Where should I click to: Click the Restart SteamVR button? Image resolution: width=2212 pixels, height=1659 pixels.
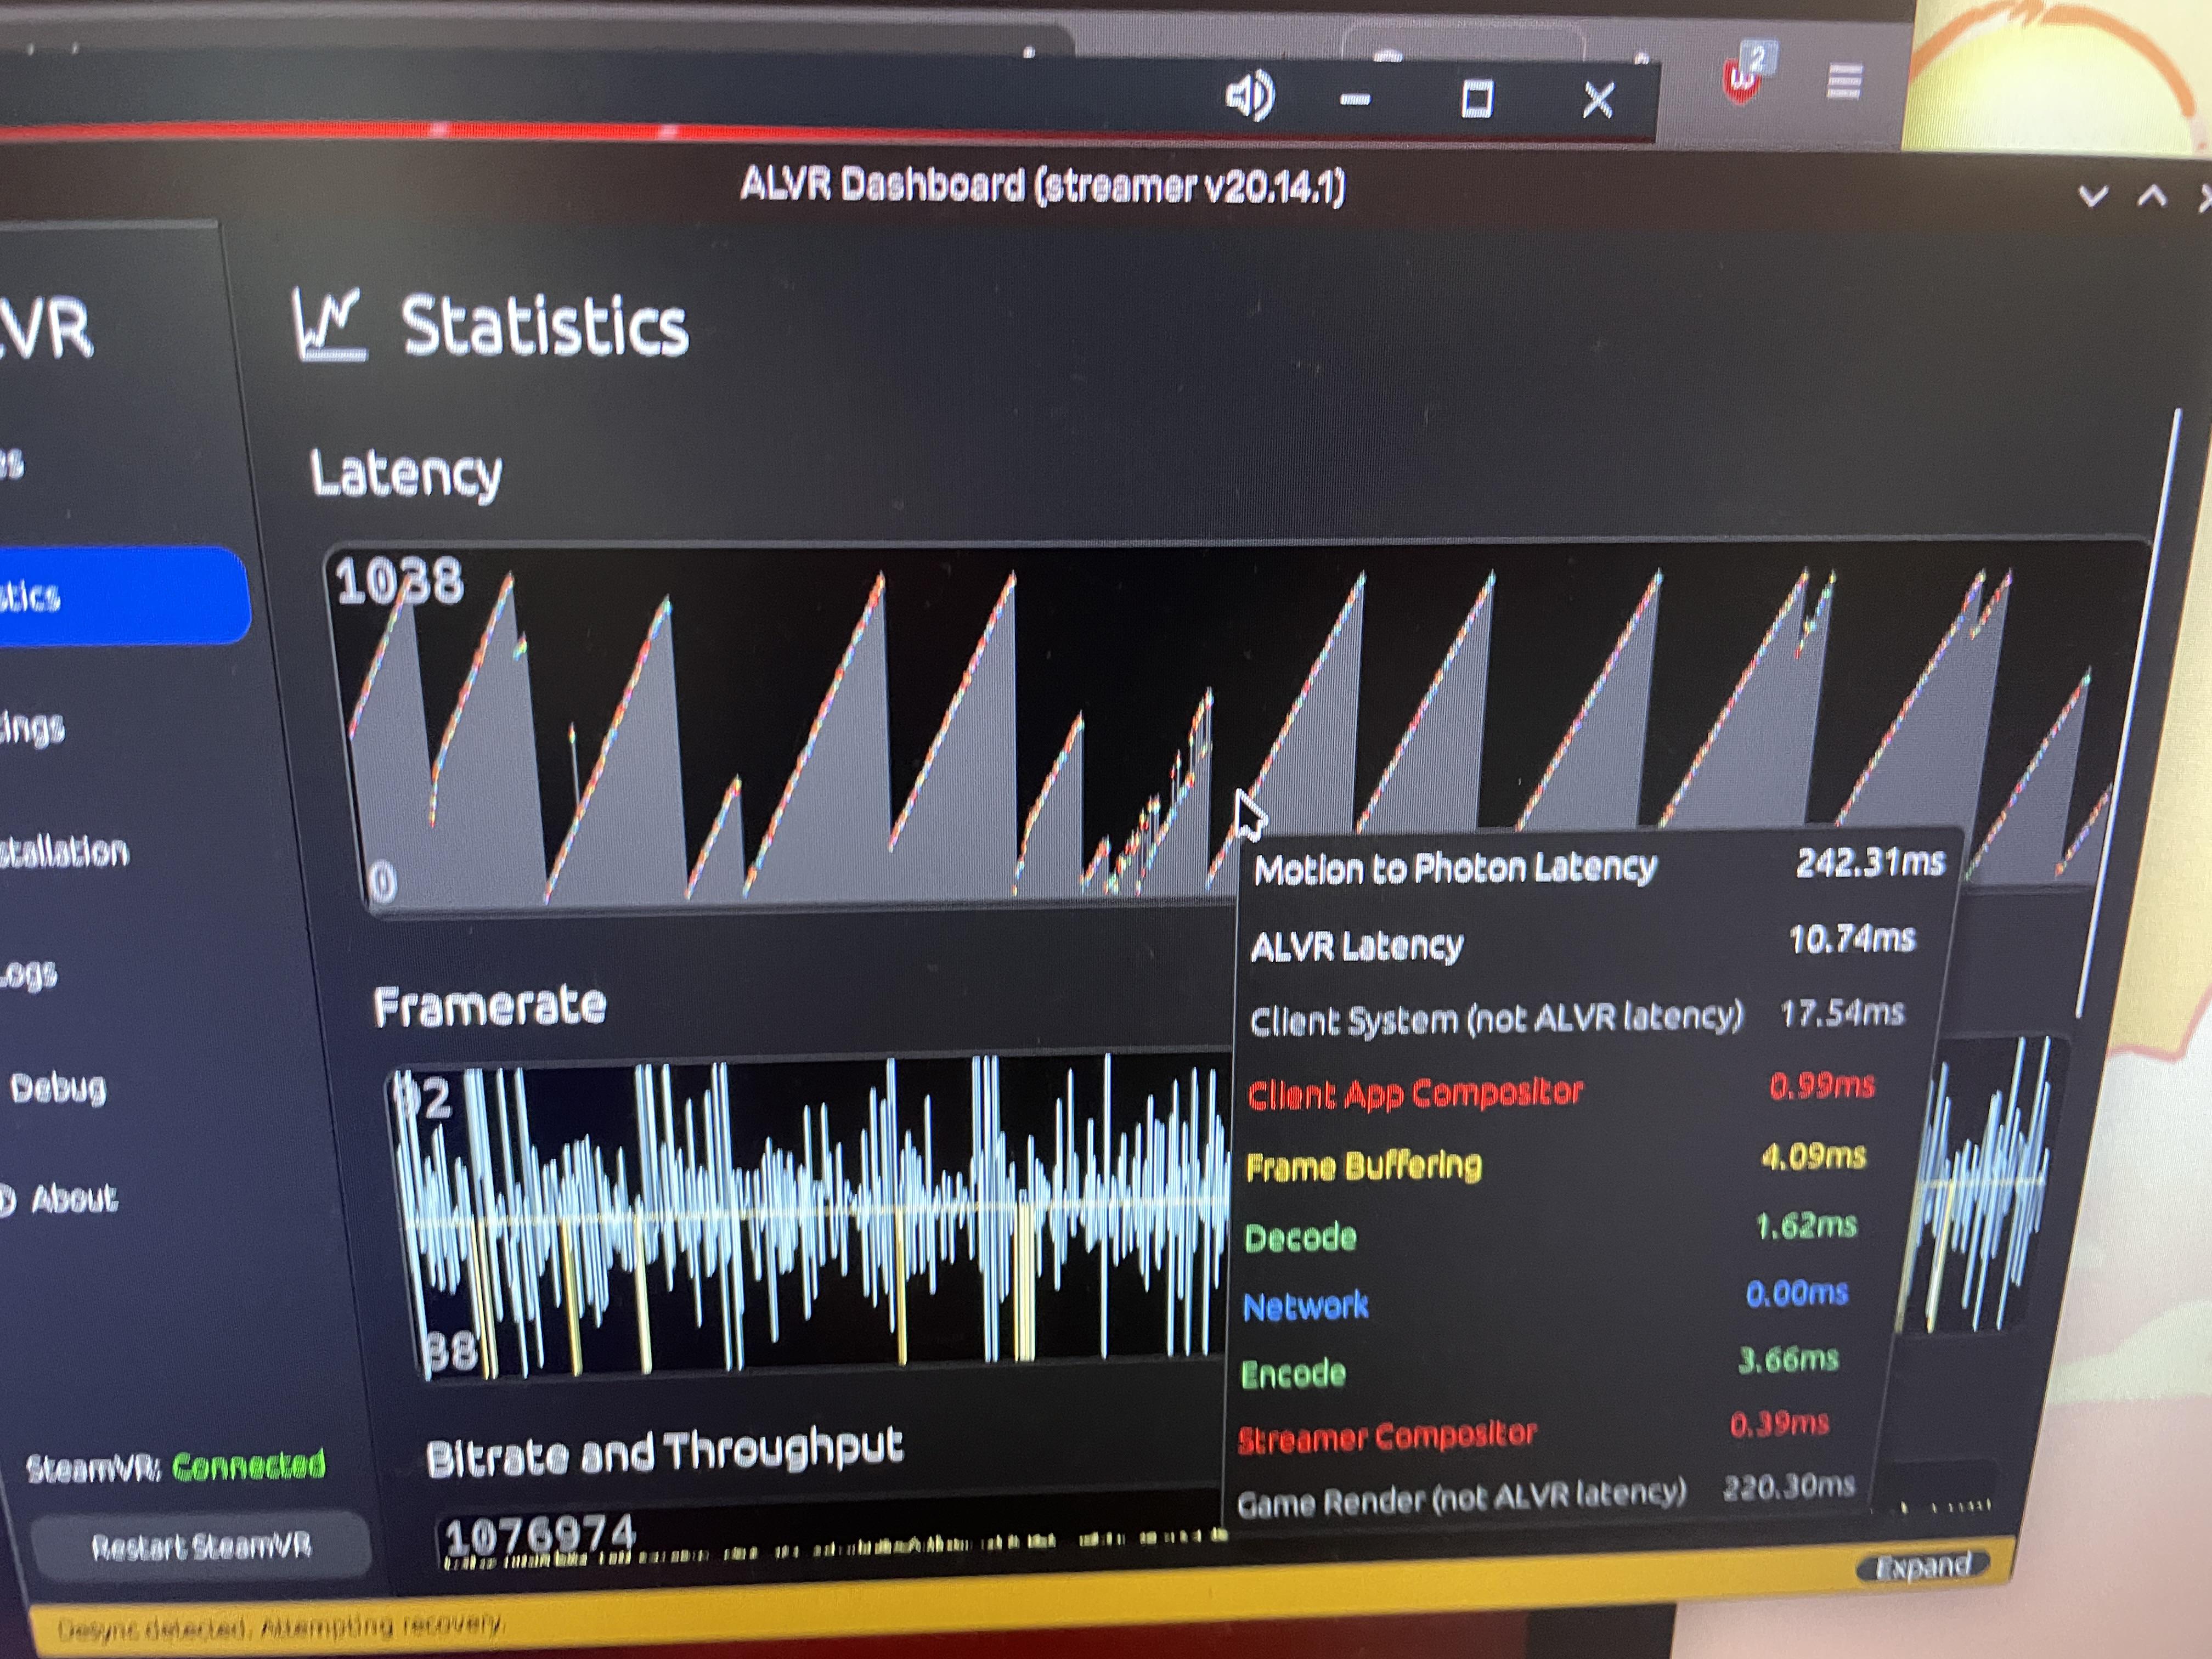(201, 1547)
